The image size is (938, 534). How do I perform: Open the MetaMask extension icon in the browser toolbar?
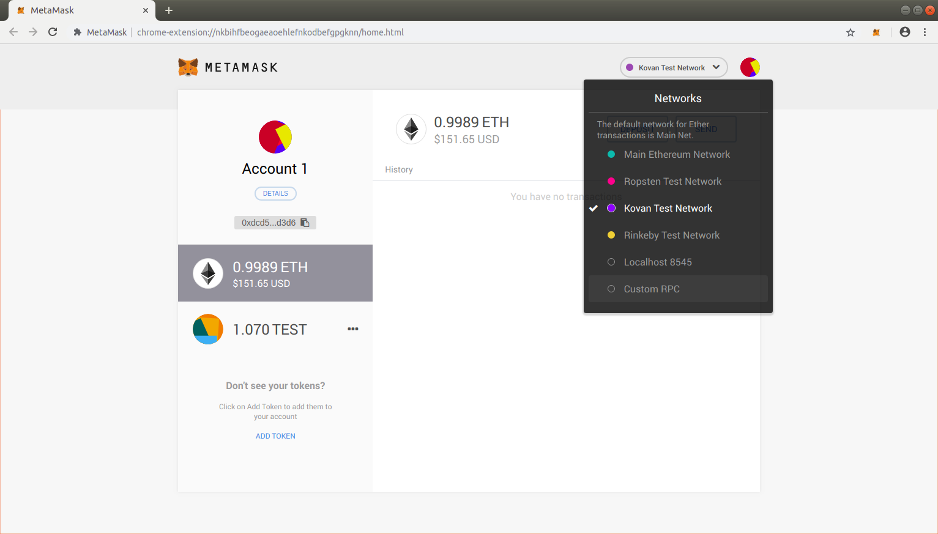pyautogui.click(x=875, y=32)
